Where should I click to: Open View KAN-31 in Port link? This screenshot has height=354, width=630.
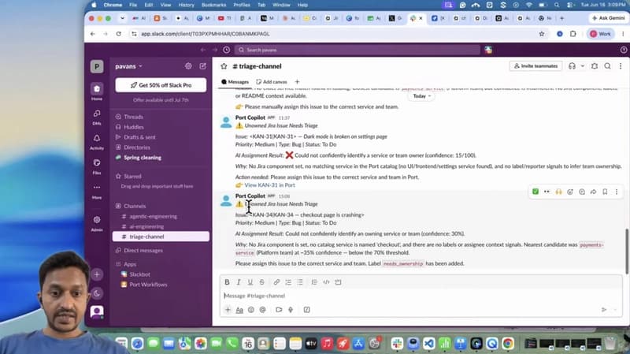[269, 185]
